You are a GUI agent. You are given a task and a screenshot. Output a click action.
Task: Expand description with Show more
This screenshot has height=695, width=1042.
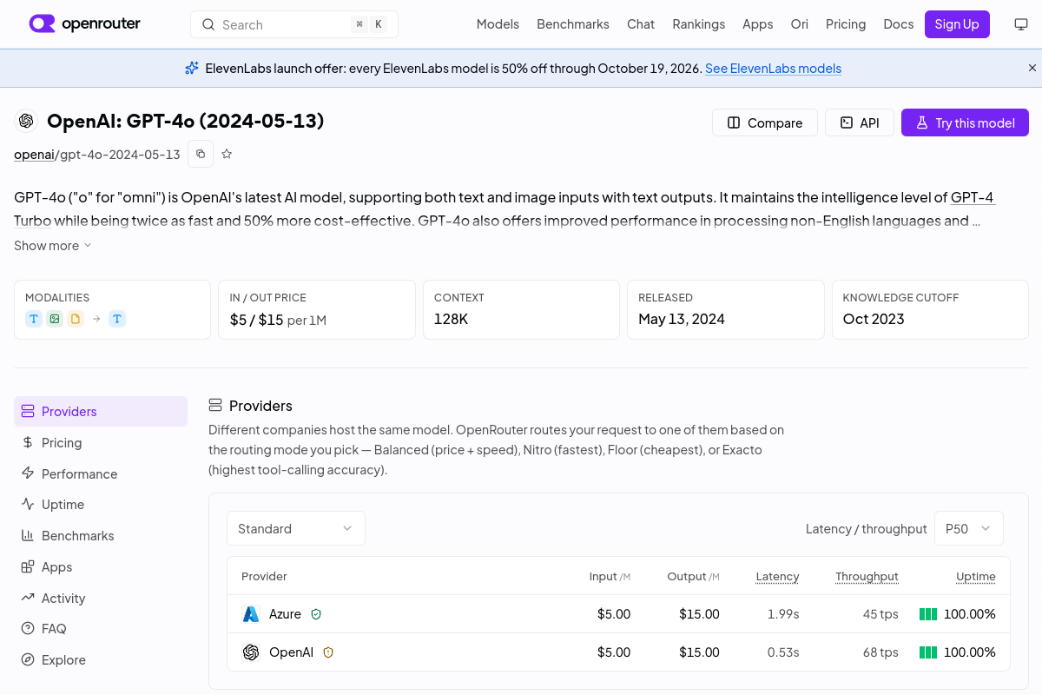point(52,246)
